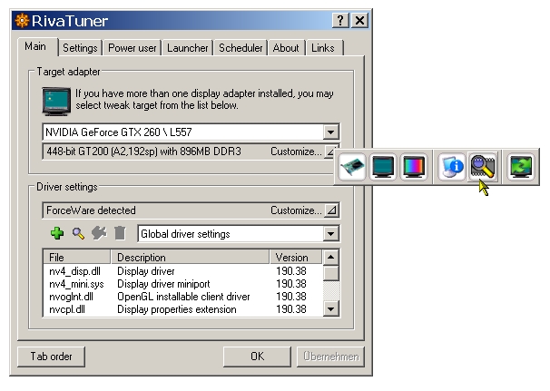Click the green arrows refresh monitor icon
The width and height of the screenshot is (550, 391).
(521, 167)
